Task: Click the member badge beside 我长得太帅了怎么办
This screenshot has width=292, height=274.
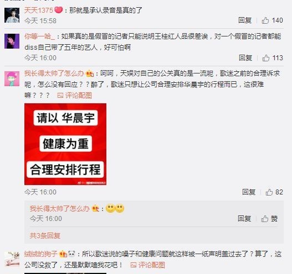Action: [90, 73]
